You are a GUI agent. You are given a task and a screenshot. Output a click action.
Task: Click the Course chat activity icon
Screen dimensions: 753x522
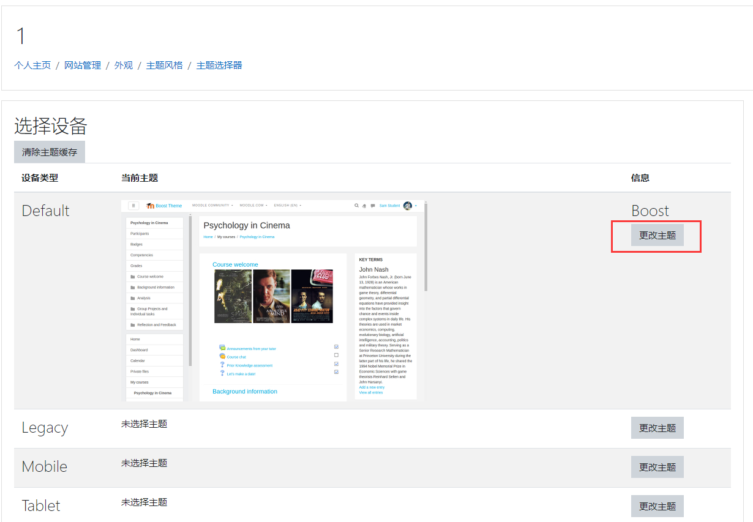pos(222,356)
